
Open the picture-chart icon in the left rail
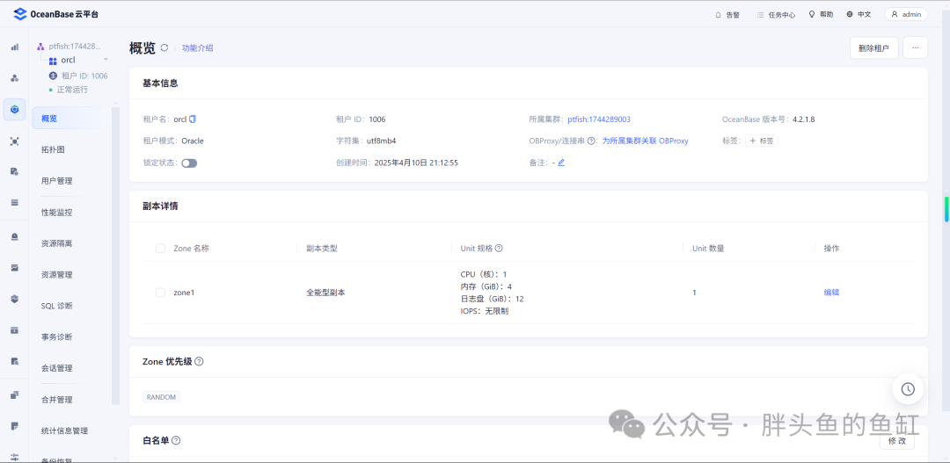coord(15,267)
